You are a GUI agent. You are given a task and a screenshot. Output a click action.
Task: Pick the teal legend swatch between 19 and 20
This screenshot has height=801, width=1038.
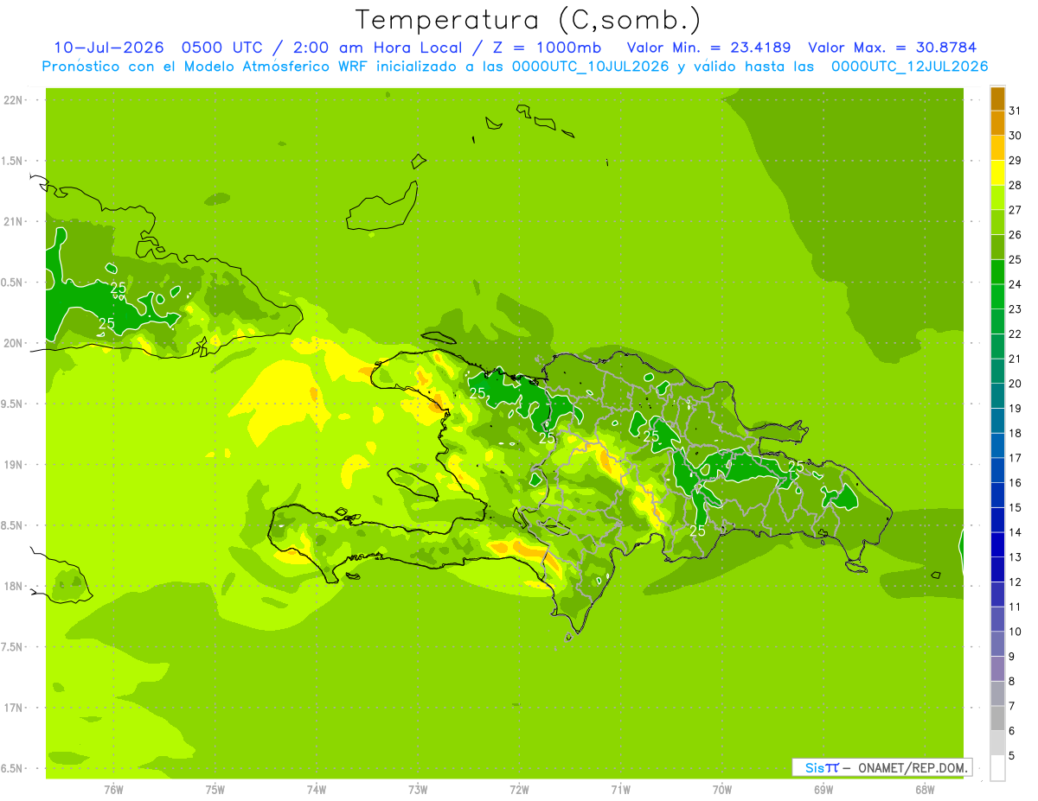pyautogui.click(x=997, y=396)
